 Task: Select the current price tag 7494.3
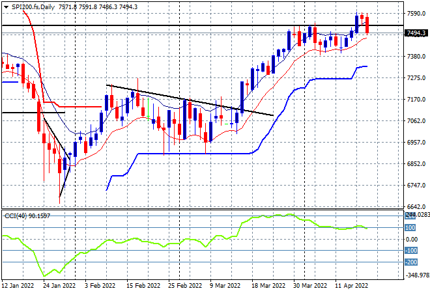[x=416, y=33]
